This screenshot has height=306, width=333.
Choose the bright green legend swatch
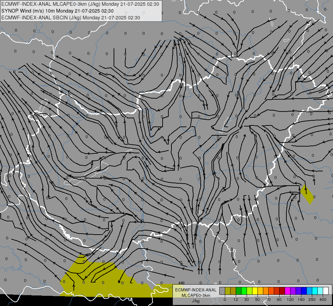pos(244,291)
